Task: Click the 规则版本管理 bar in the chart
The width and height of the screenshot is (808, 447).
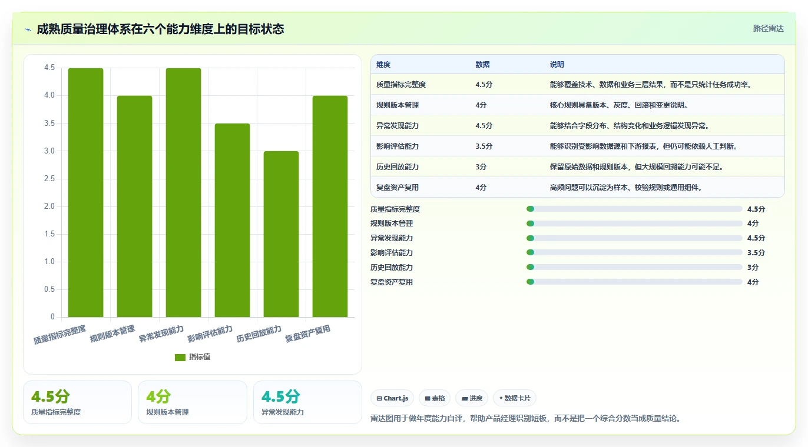Action: pos(134,206)
